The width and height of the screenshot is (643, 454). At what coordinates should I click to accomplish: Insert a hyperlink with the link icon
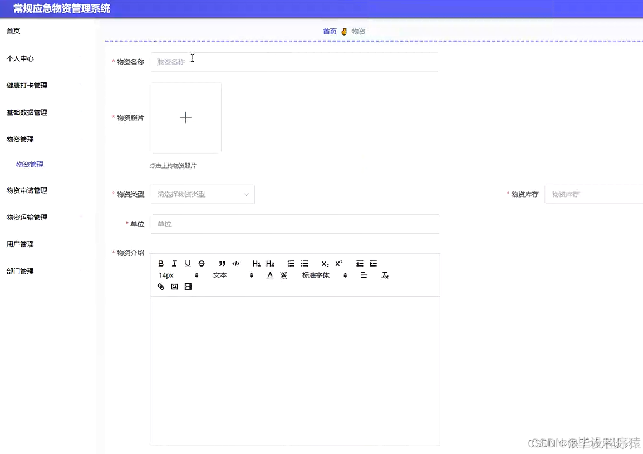point(161,287)
